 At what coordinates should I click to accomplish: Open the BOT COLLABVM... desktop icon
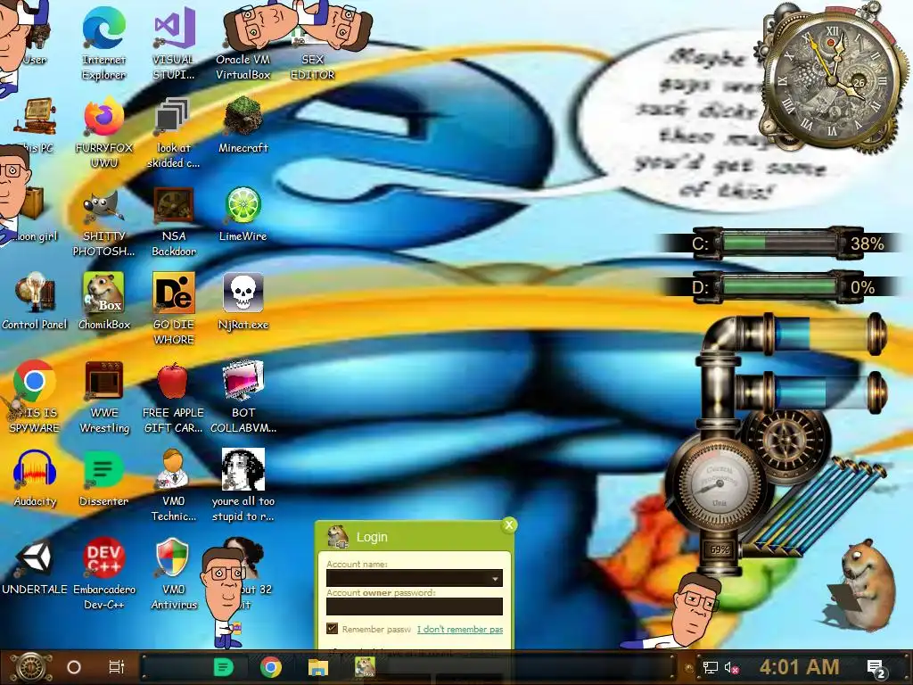click(x=243, y=397)
